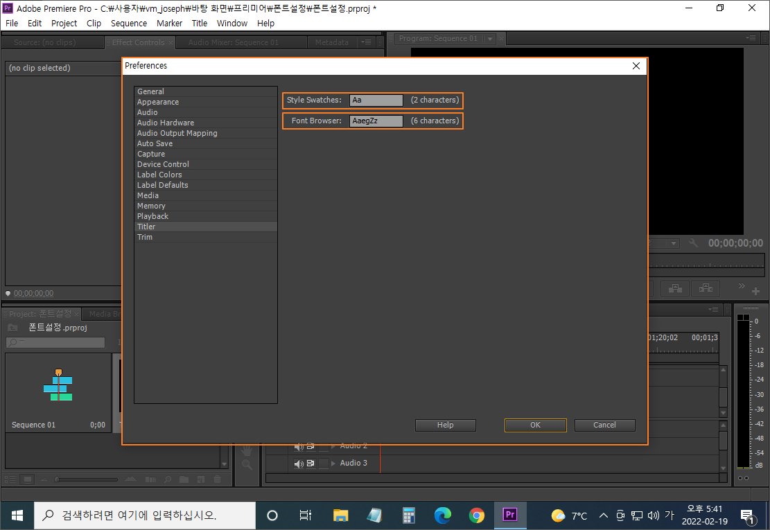Viewport: 770px width, 530px height.
Task: Select the Zoom tool
Action: 247,464
